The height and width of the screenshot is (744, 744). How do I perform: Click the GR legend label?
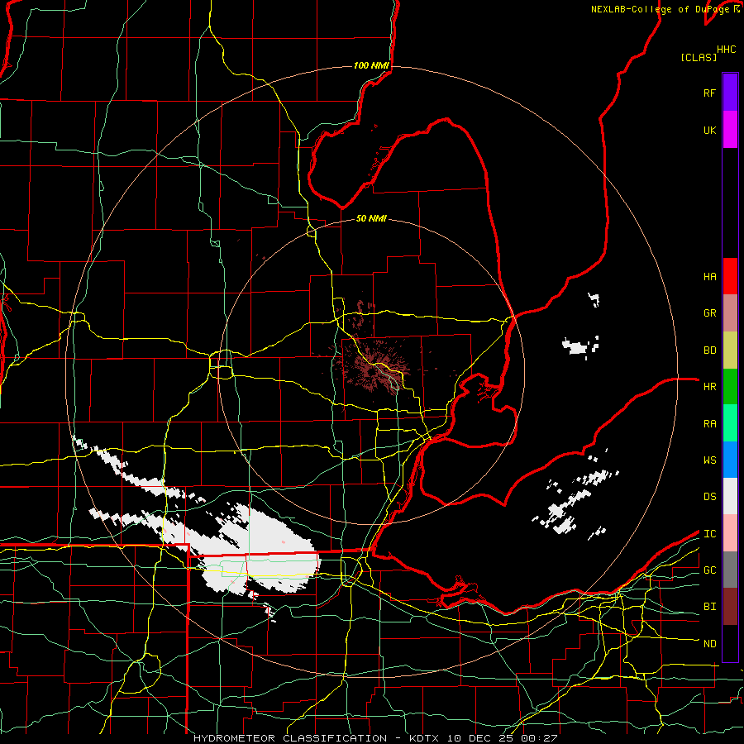(709, 313)
